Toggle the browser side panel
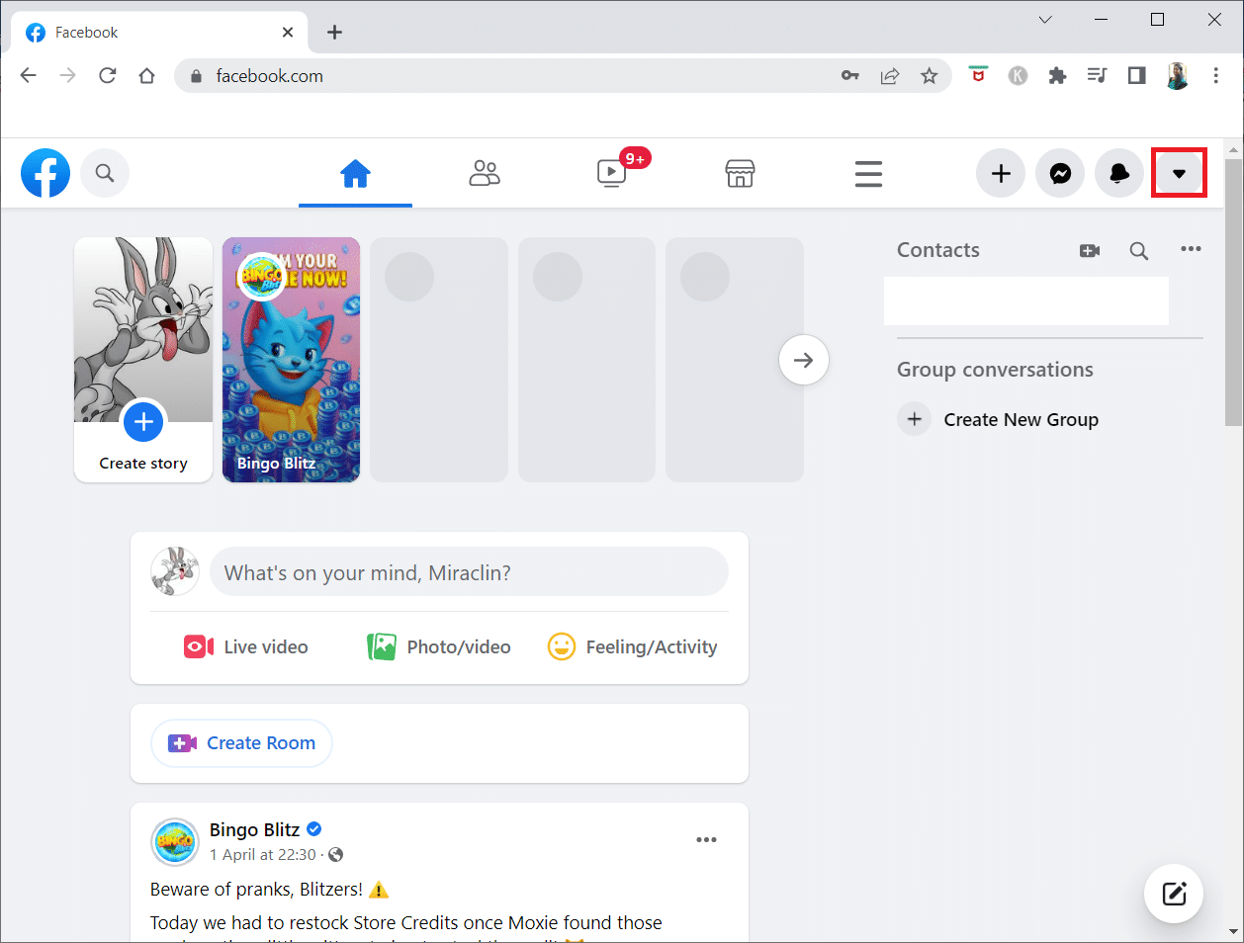The image size is (1244, 943). click(x=1136, y=75)
